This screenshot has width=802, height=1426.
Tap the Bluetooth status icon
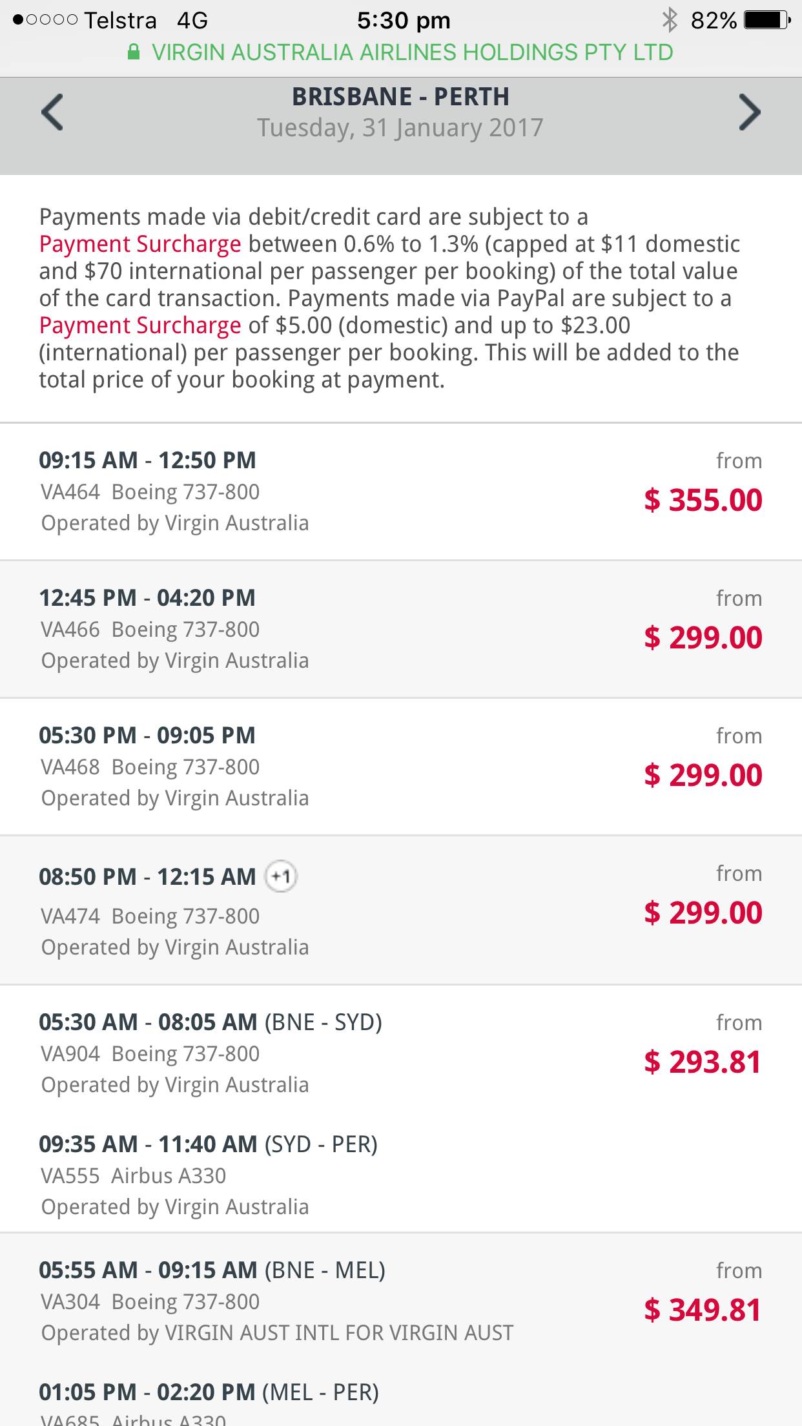[670, 20]
